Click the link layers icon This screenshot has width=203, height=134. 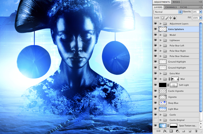pos(158,131)
